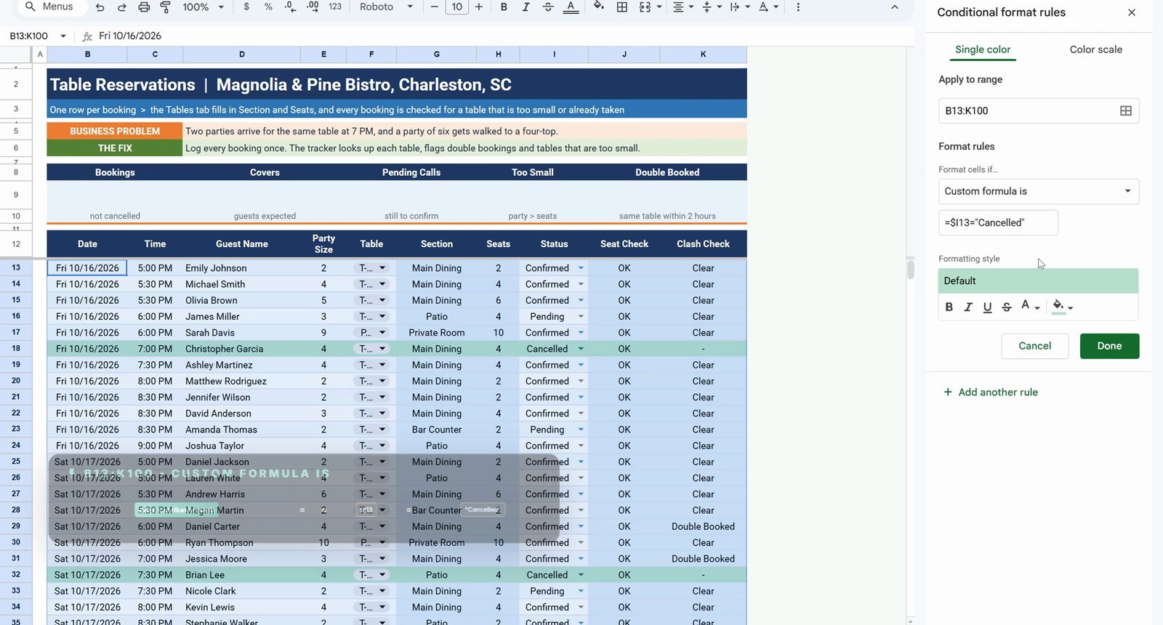Open the zoom 100% dropdown

(x=204, y=7)
